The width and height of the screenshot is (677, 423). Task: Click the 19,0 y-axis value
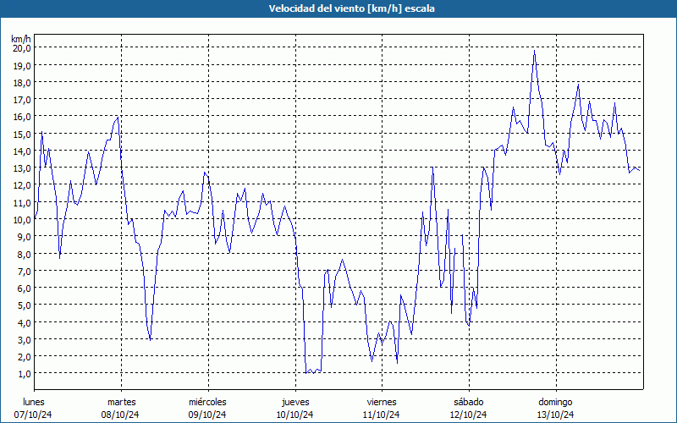click(x=22, y=65)
